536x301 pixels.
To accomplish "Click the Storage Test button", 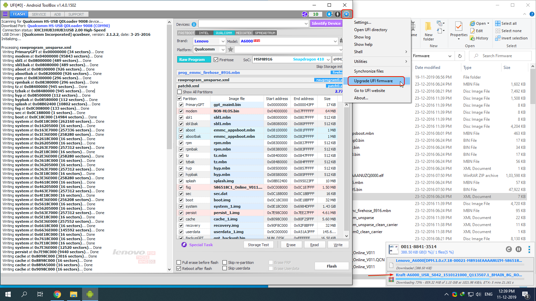I will tap(258, 245).
